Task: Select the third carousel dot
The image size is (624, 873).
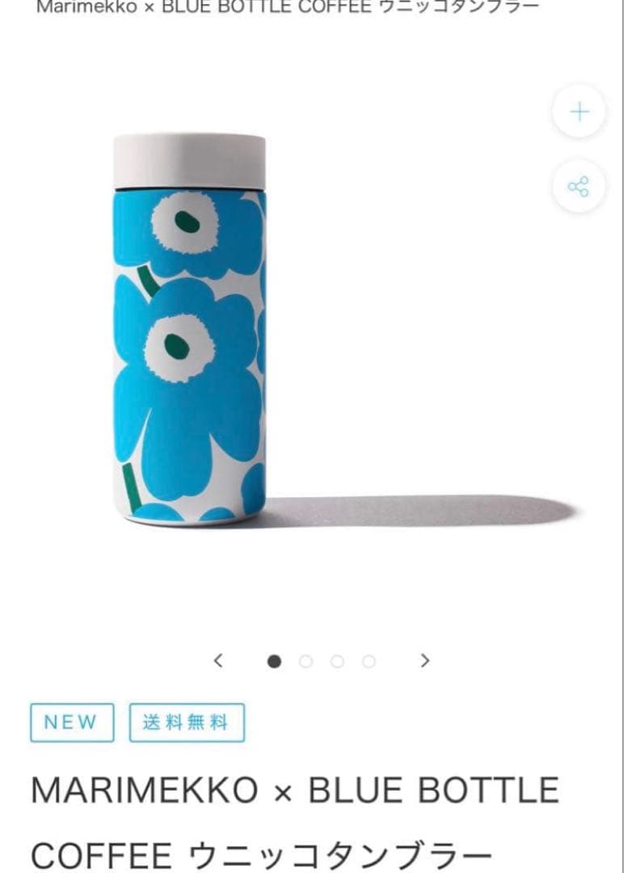Action: pos(337,661)
